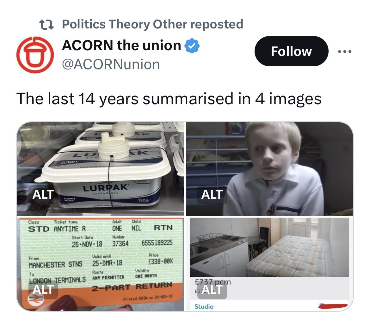Image resolution: width=370 pixels, height=319 pixels.
Task: Open the £737 pcm studio photo
Action: tap(269, 264)
